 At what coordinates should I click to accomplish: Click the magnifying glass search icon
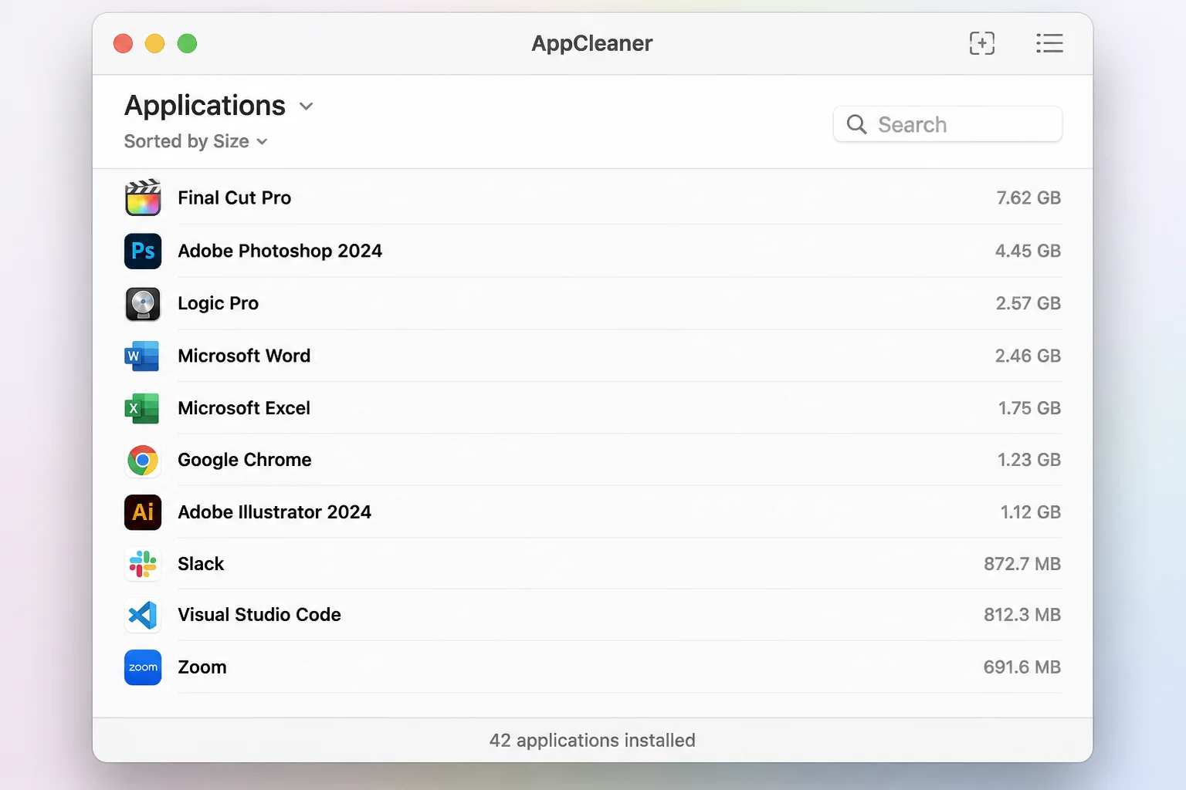tap(856, 124)
